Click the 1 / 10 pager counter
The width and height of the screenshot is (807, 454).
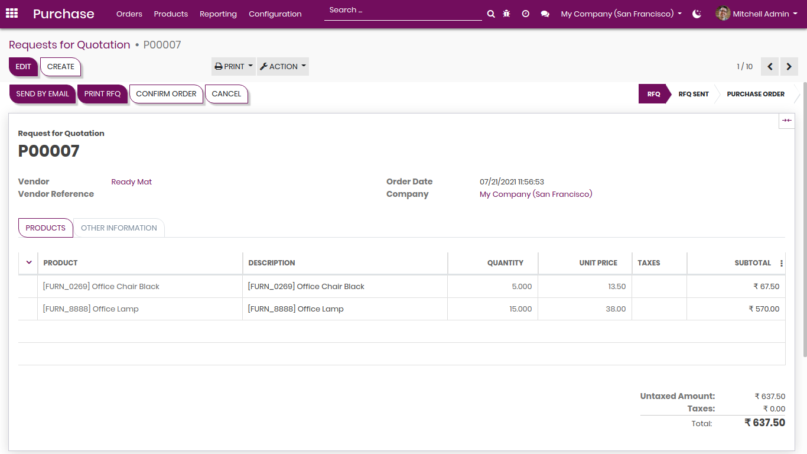tap(744, 67)
